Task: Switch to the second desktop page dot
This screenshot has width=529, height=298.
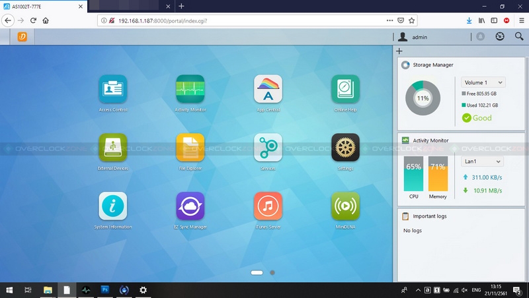Action: [x=272, y=272]
